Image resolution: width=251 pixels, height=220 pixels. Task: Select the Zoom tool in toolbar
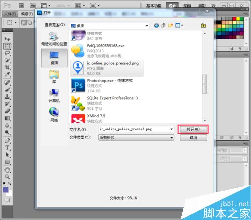[x=7, y=177]
